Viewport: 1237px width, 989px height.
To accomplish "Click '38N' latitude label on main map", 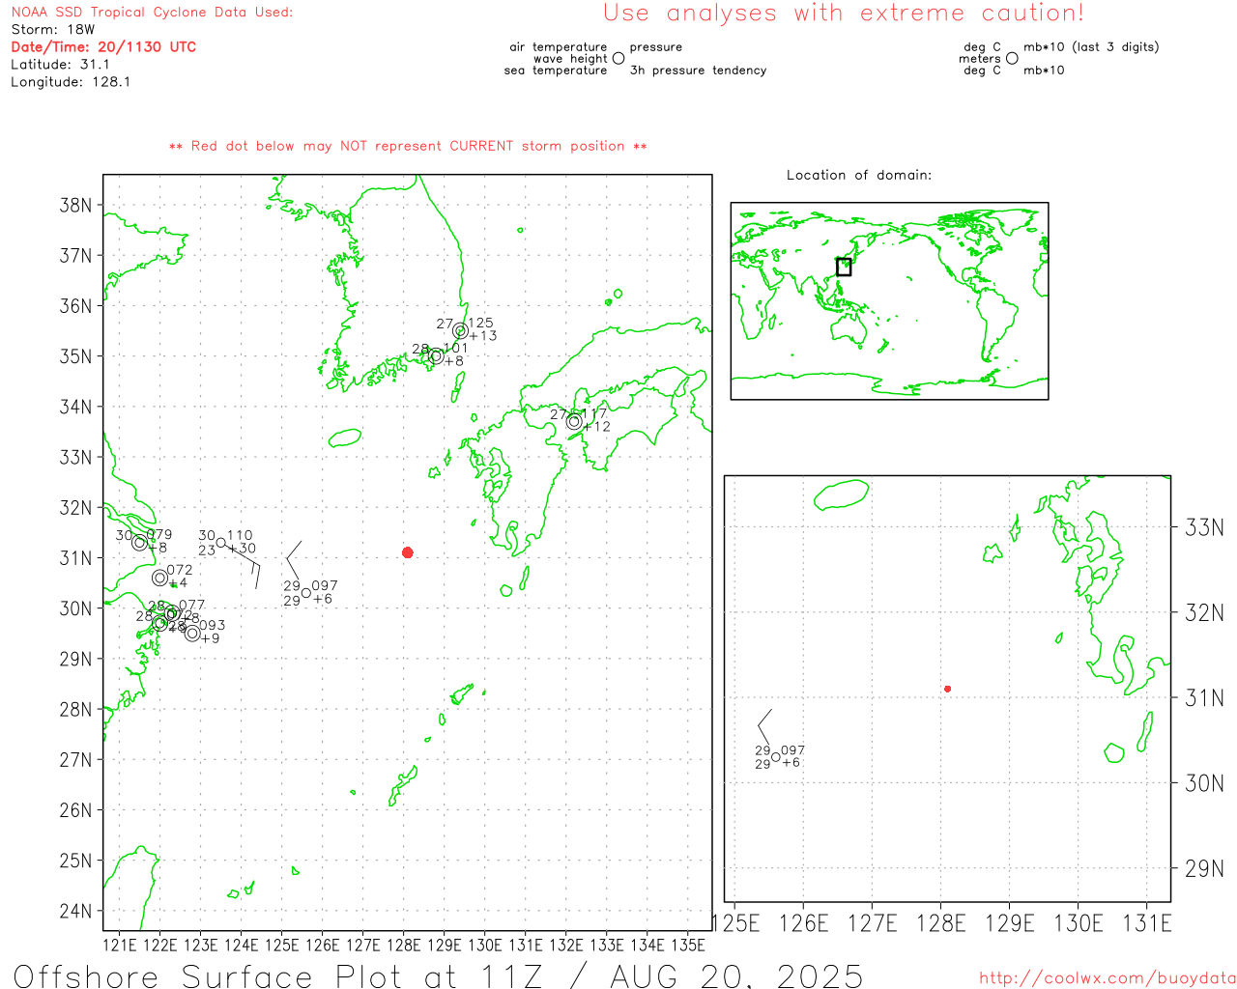I will [x=75, y=205].
